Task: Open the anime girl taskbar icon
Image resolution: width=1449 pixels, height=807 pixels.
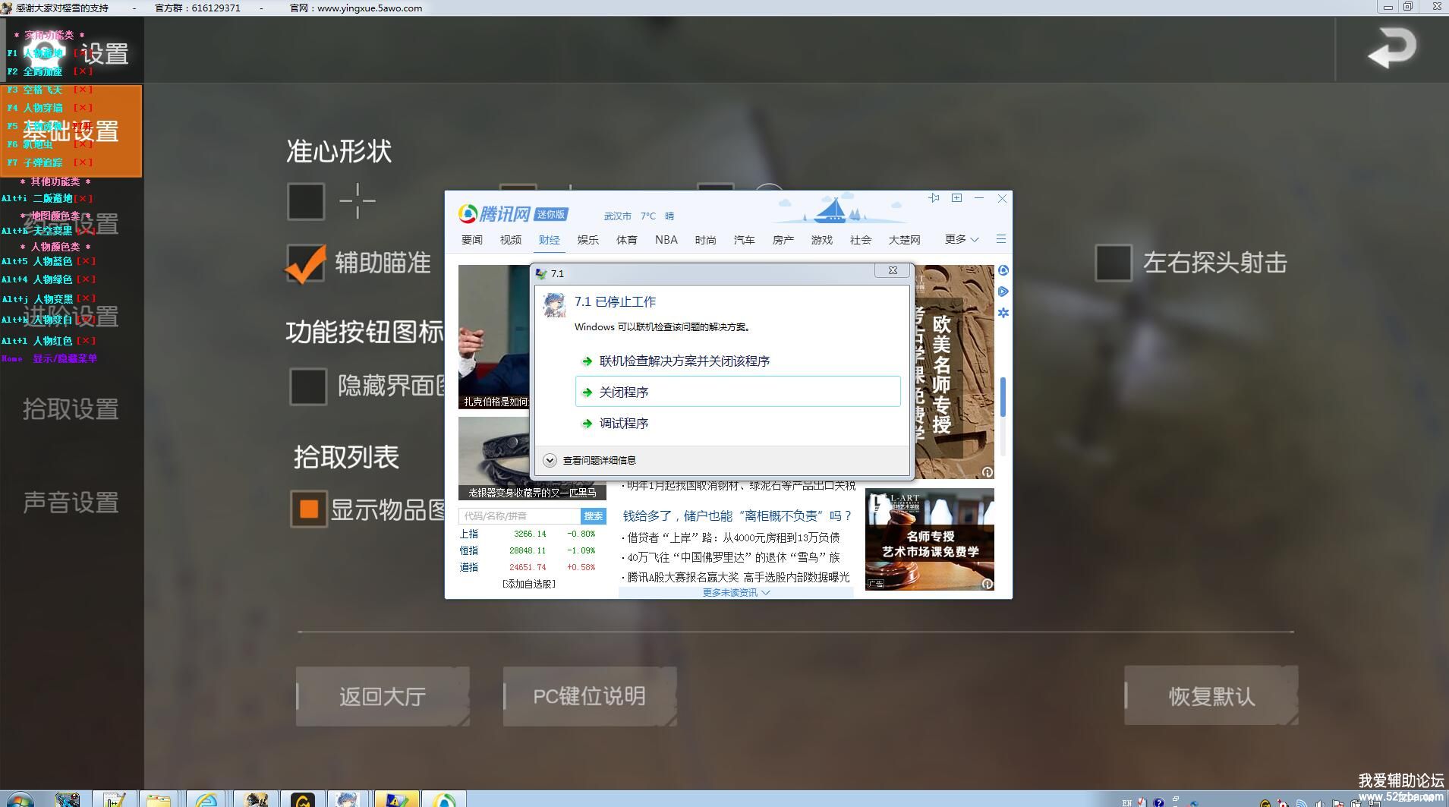Action: (x=348, y=799)
